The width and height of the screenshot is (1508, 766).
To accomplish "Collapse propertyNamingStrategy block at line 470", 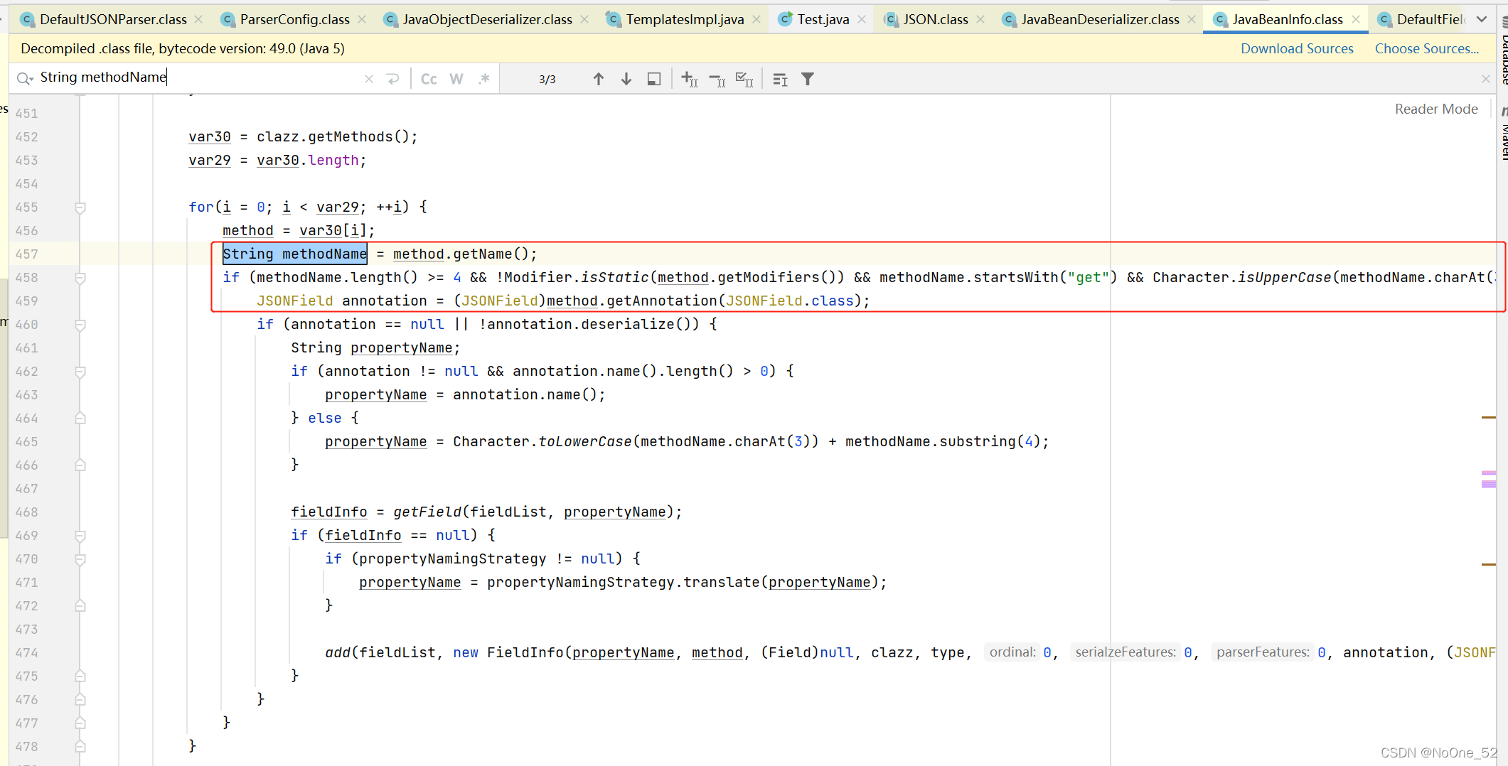I will 80,559.
